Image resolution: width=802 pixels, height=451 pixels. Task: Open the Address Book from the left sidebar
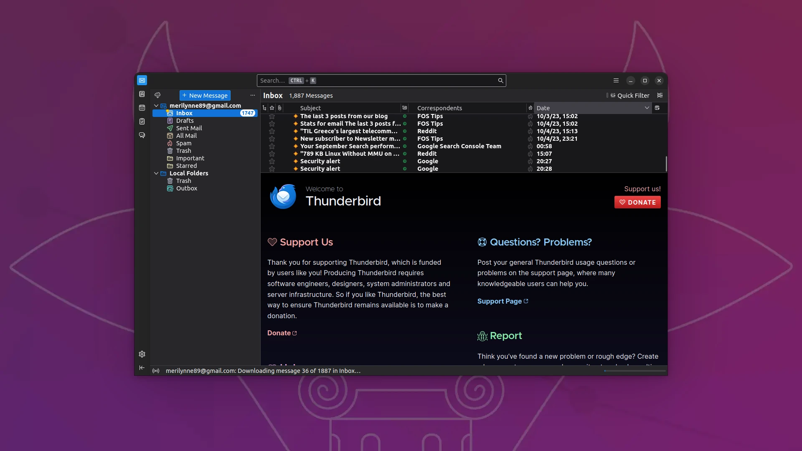[142, 94]
